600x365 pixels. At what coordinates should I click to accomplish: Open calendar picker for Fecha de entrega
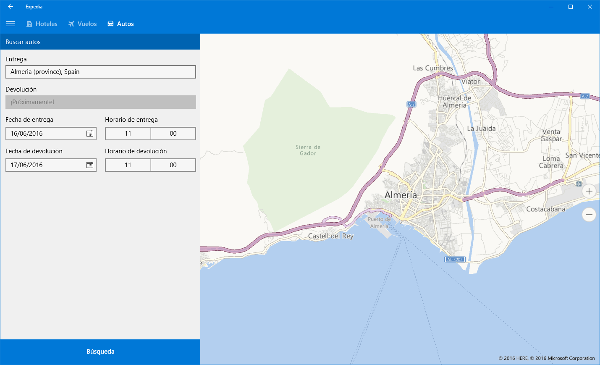coord(90,134)
